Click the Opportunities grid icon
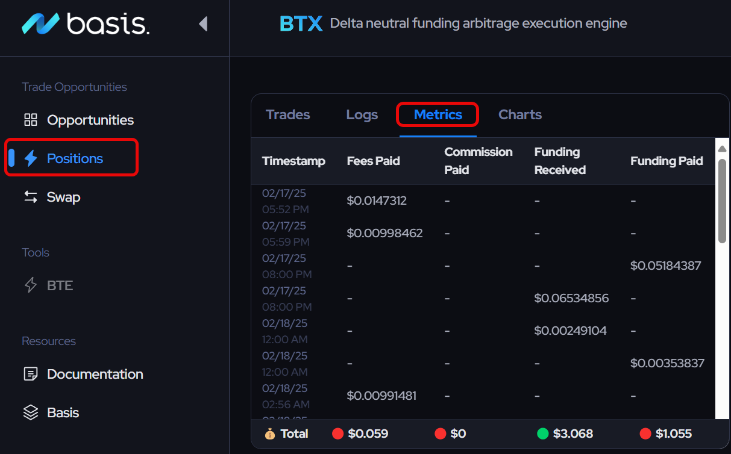 [30, 120]
